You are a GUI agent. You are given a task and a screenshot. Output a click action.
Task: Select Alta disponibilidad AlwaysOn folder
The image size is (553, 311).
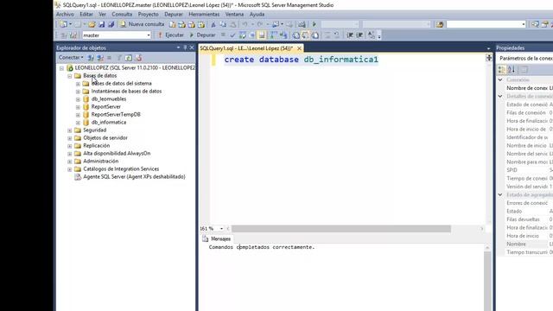pos(117,154)
